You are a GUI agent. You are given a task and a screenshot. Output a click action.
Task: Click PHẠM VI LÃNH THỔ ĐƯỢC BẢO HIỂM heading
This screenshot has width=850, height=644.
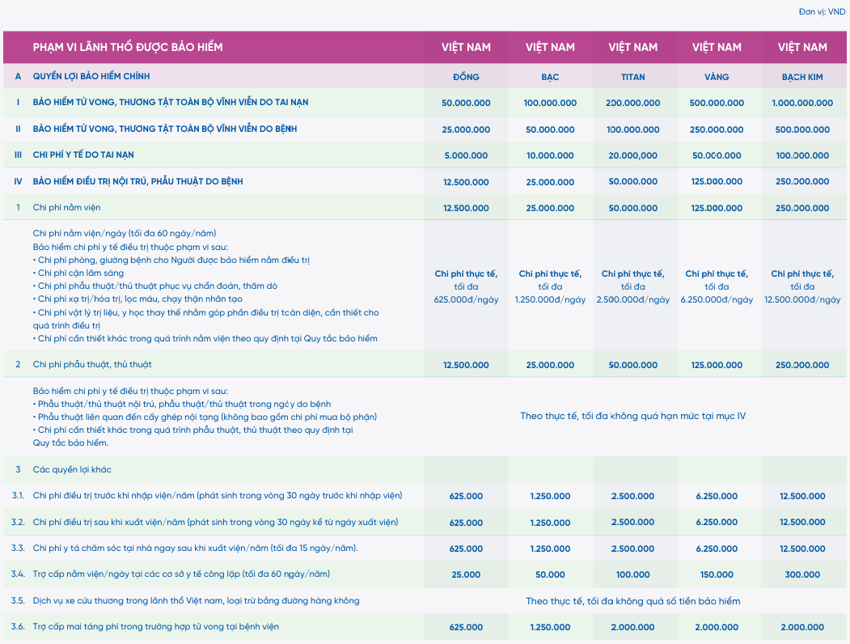[128, 47]
